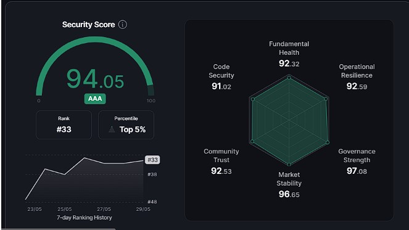Screen dimensions: 409x230
Task: Click the horizontal scrollbar at the bottom
Action: pyautogui.click(x=58, y=229)
